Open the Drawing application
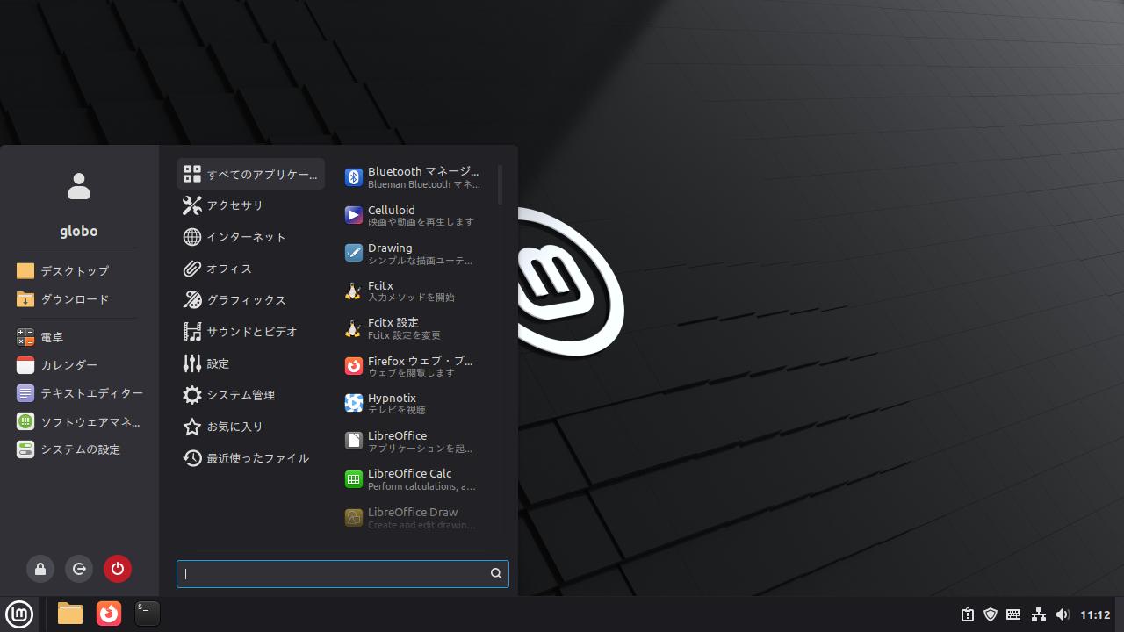Image resolution: width=1124 pixels, height=632 pixels. pyautogui.click(x=411, y=254)
